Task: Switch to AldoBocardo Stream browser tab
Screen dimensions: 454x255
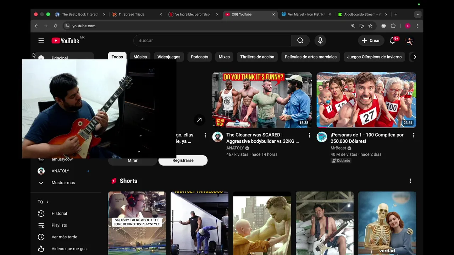Action: click(x=362, y=15)
